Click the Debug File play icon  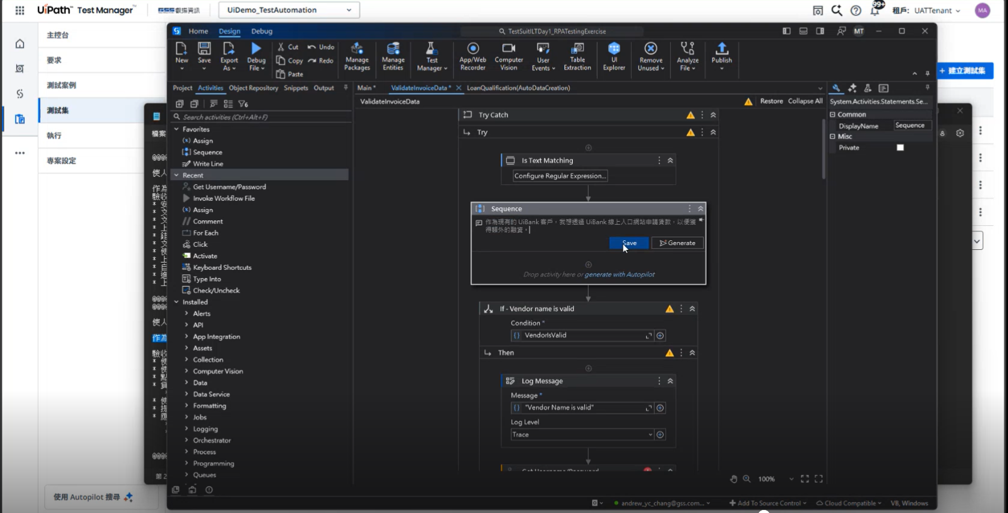256,49
